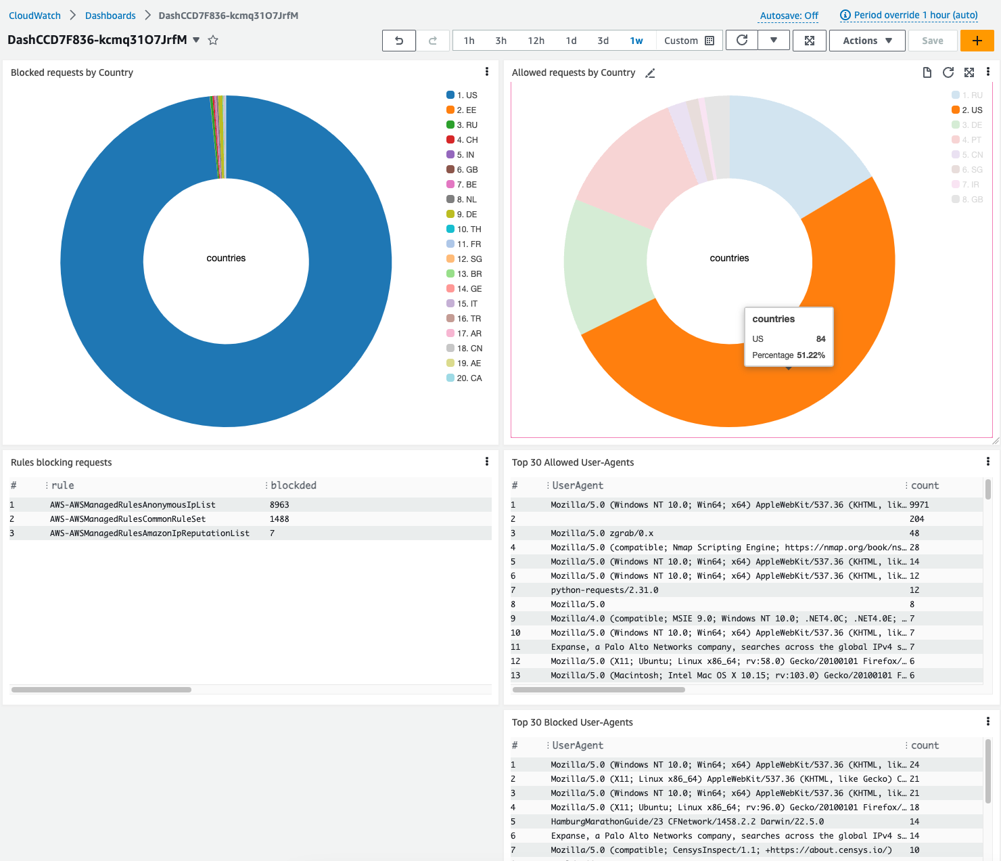Sort by rule column header
The width and height of the screenshot is (1001, 861).
[63, 485]
